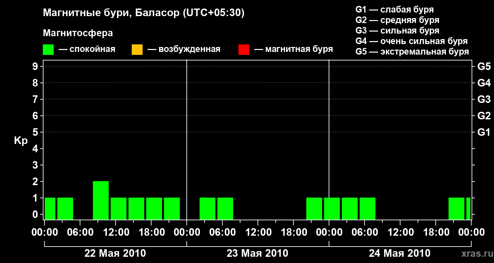Click the 'G2 — средняя буря' legend line
The width and height of the screenshot is (494, 263).
(x=397, y=20)
